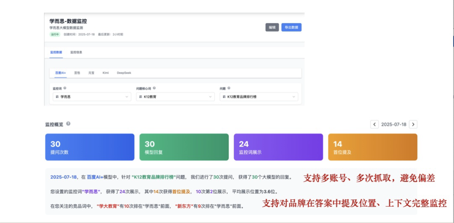Click the orange 首位提及 card
The image size is (454, 223).
[372, 147]
